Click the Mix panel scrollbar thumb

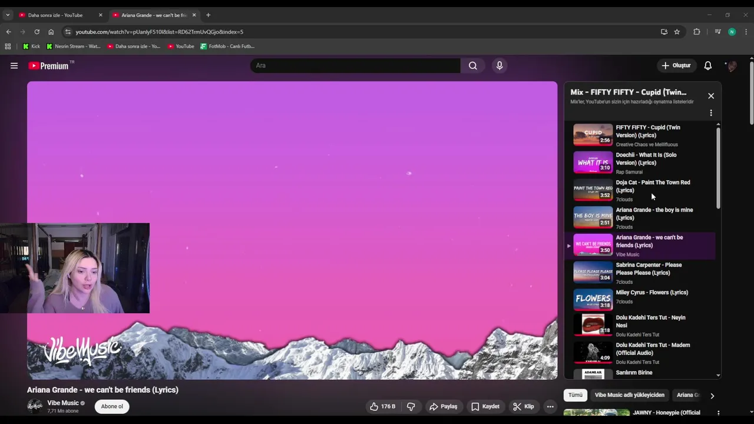click(x=718, y=168)
